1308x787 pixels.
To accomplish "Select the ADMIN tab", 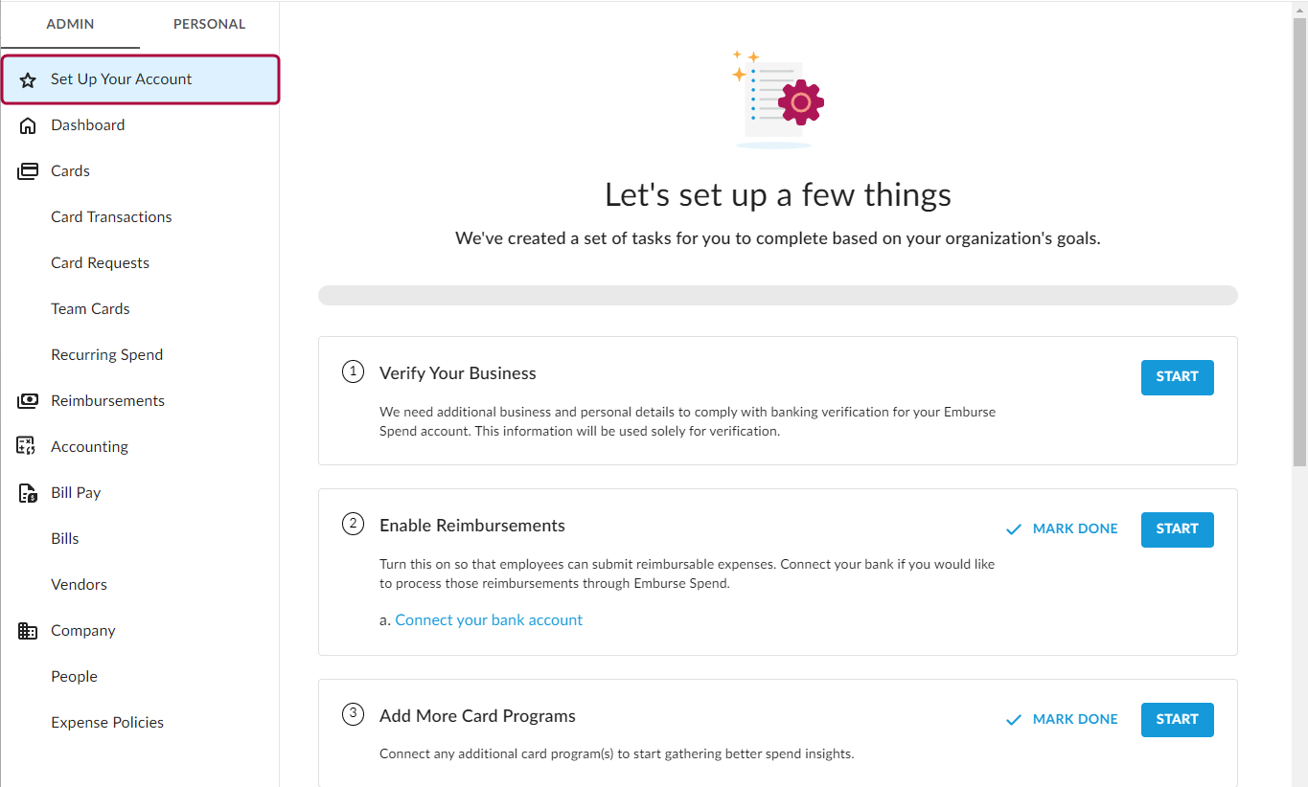I will click(71, 24).
